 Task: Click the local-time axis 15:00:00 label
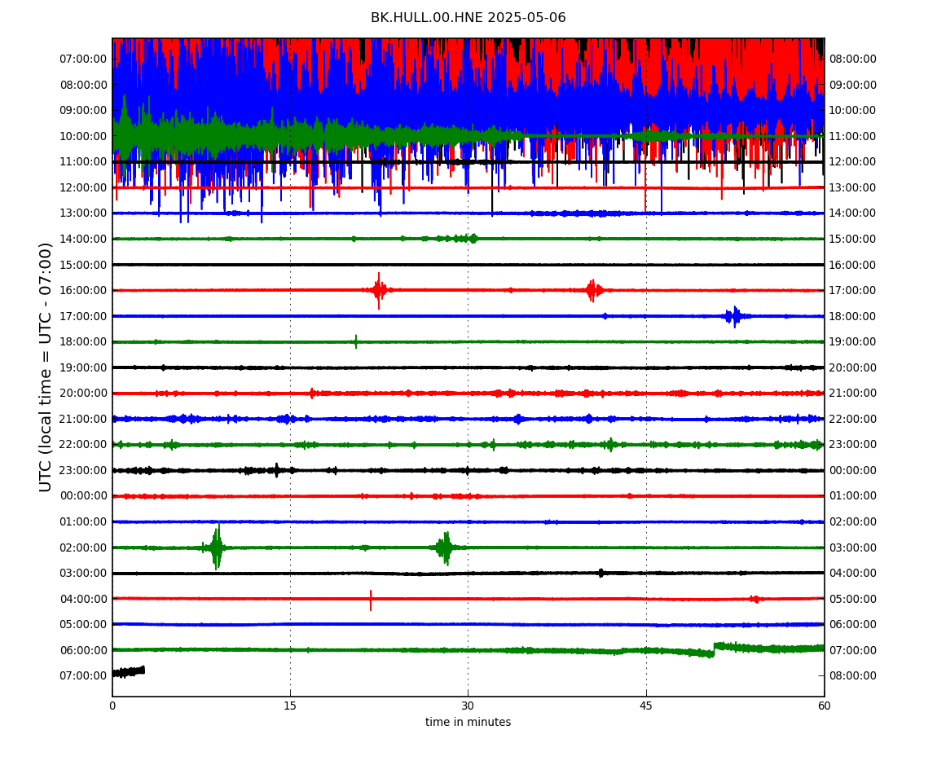[853, 239]
